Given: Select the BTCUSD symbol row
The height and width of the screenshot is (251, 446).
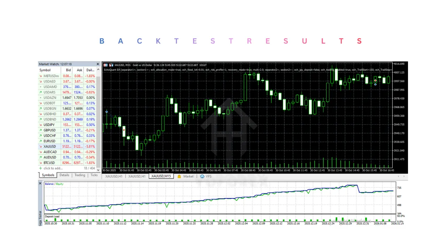Looking at the screenshot, I should 67,163.
